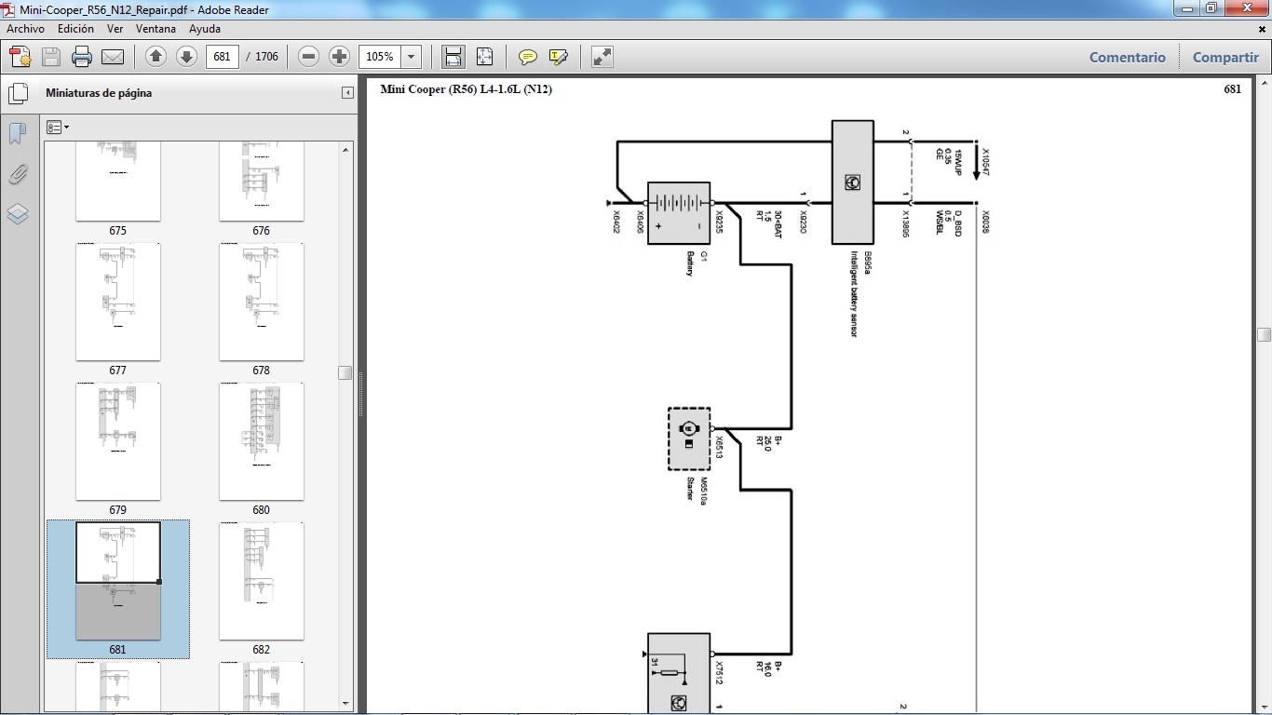
Task: Collapse the Miniaturas de página panel
Action: point(347,93)
